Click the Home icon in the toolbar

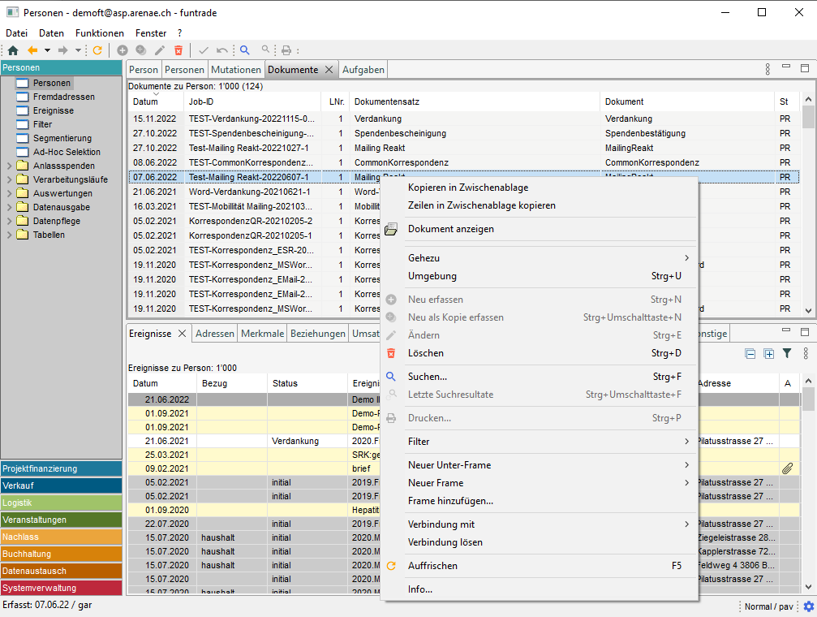13,50
